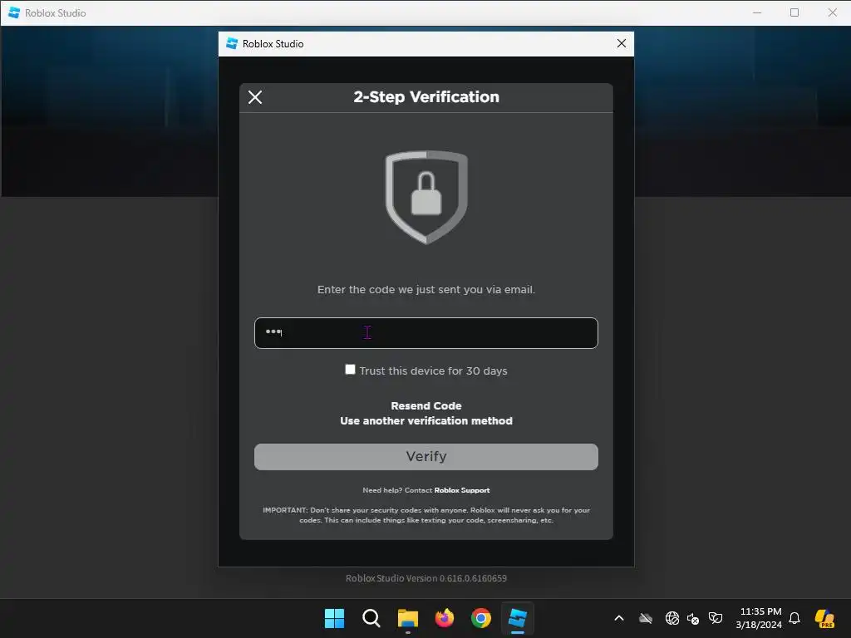Expand the hidden system tray icons chevron

coord(618,618)
